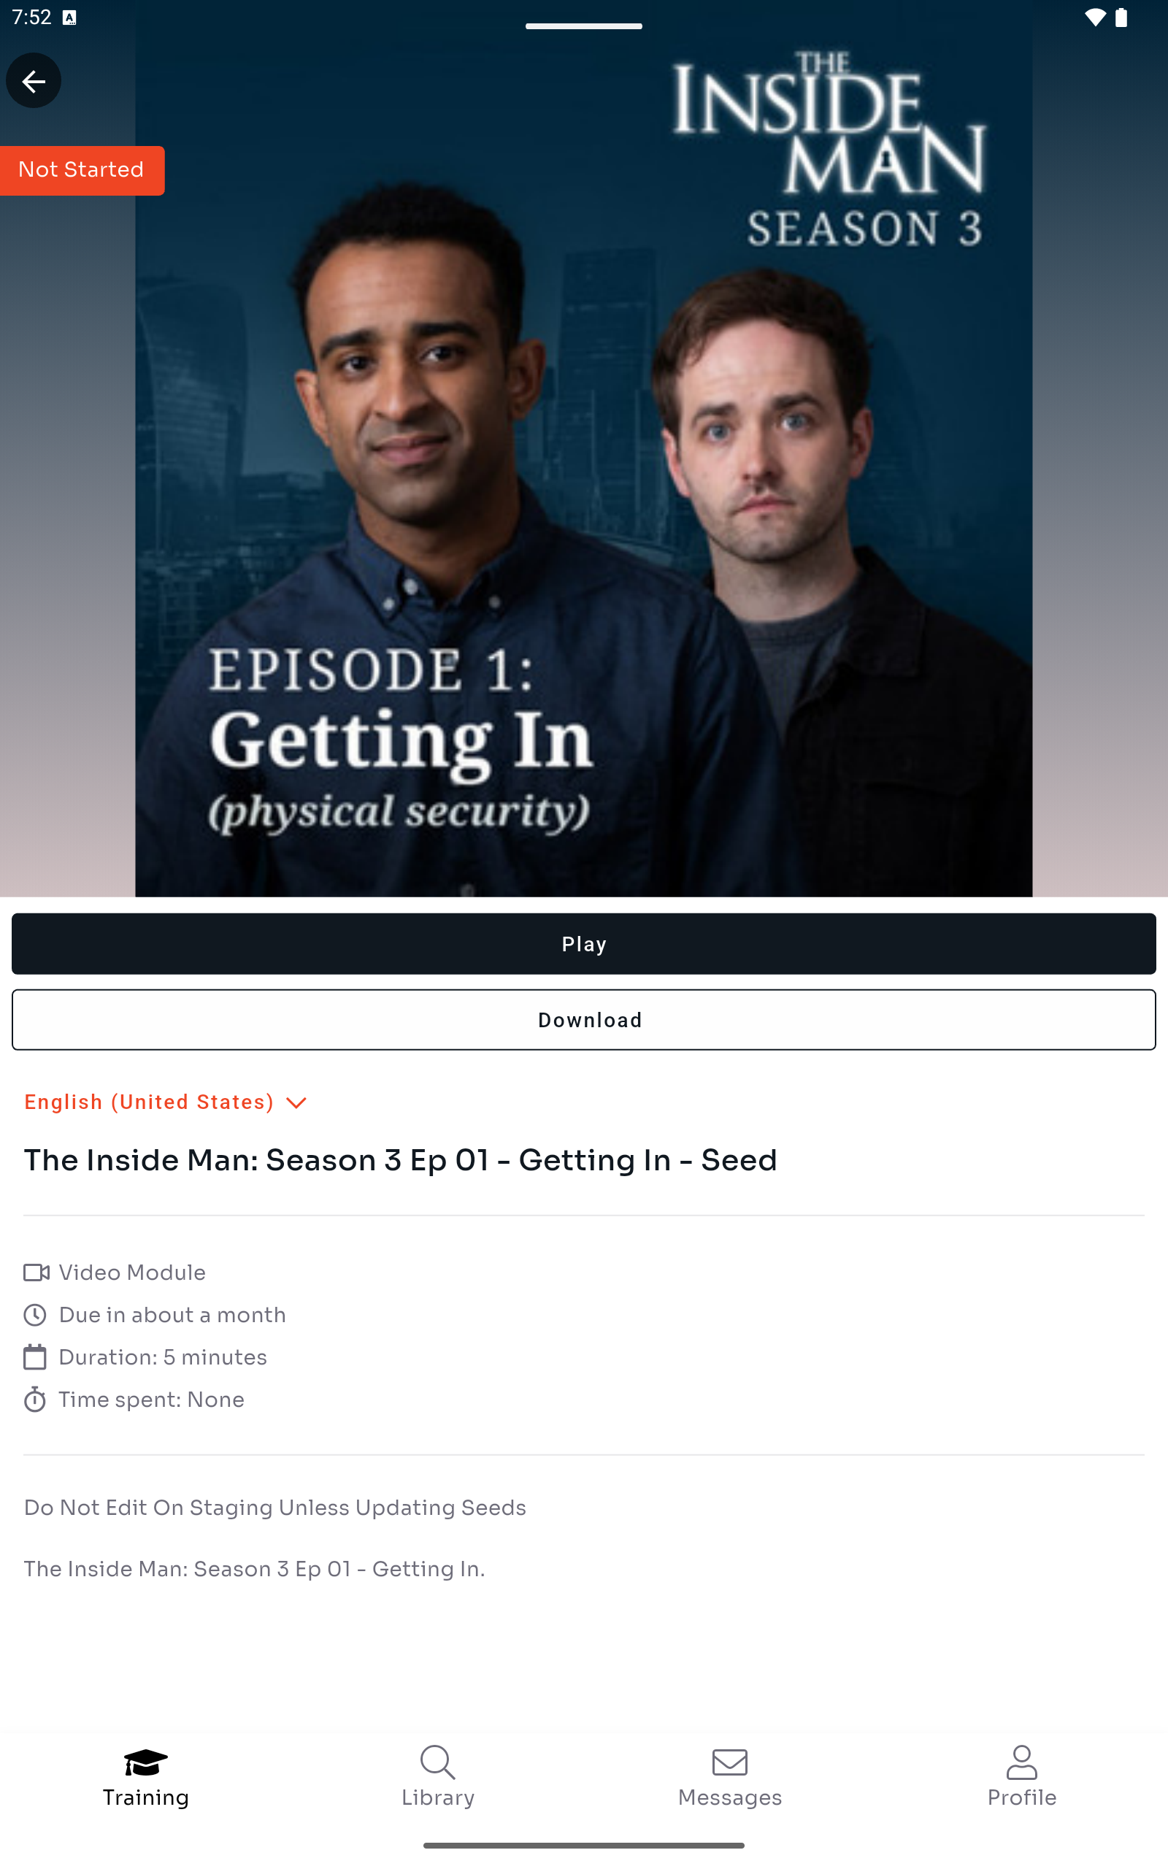
Task: Tap the stopwatch icon by Time spent
Action: click(x=35, y=1400)
